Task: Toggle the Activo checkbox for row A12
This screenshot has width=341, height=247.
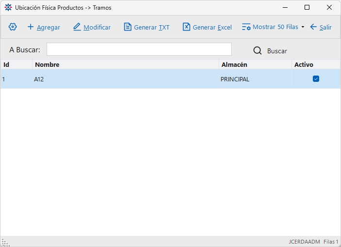Action: 316,79
